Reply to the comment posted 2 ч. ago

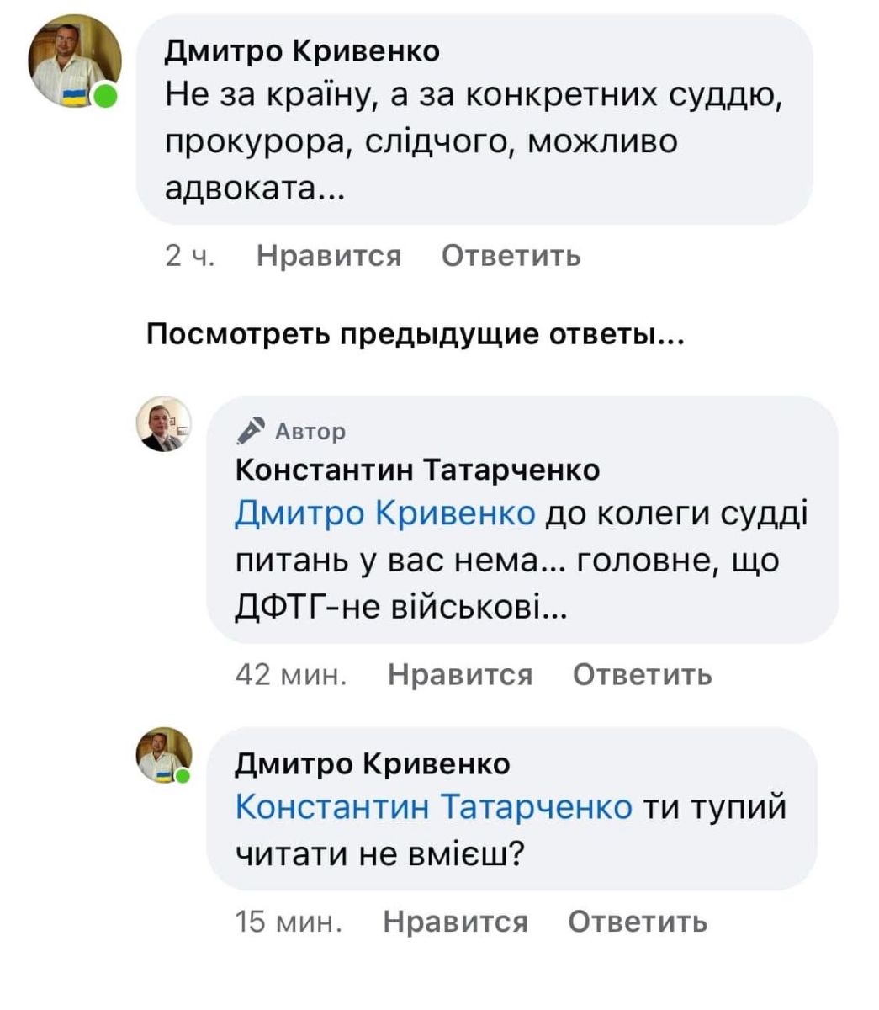[511, 255]
